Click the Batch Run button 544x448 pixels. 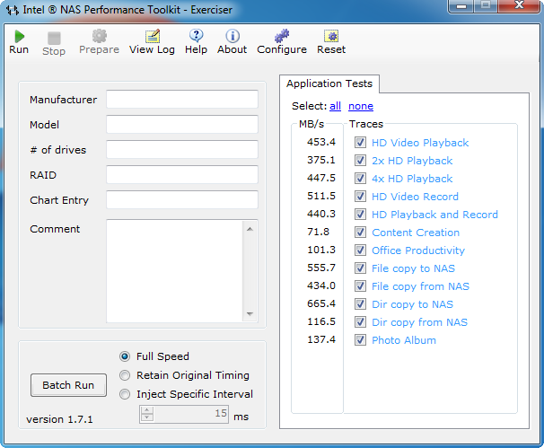click(x=68, y=385)
